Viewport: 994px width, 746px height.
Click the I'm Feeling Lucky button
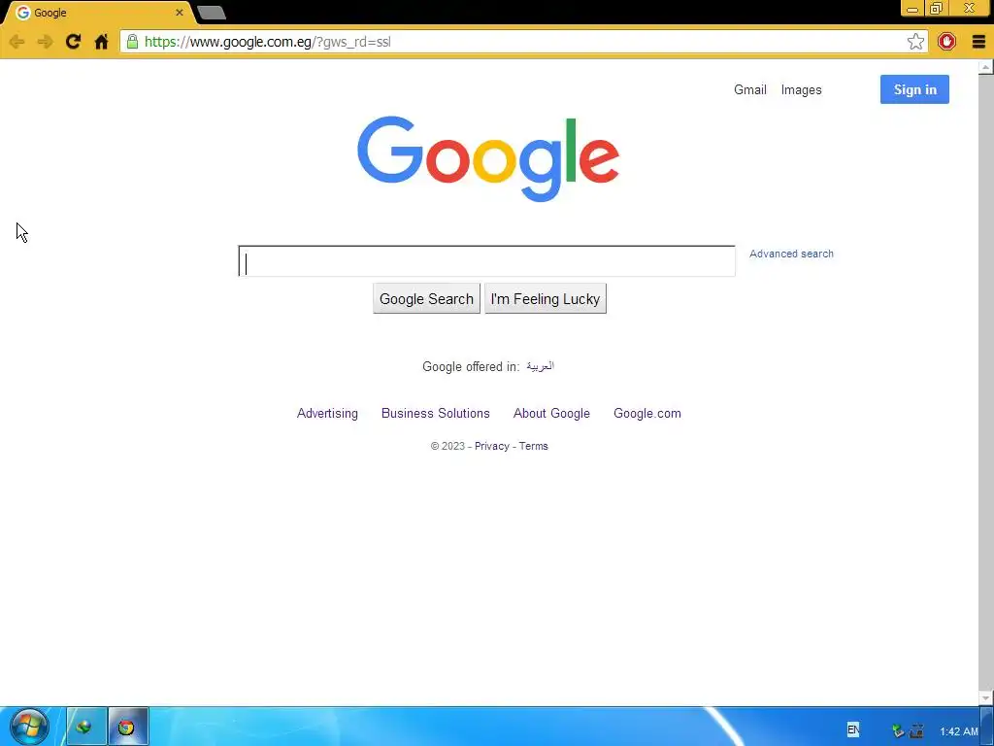pos(546,299)
